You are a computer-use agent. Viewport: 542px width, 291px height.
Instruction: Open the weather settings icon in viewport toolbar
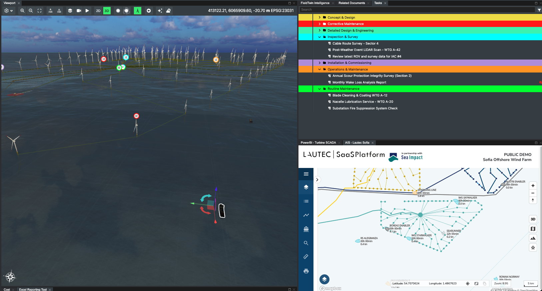coord(169,11)
